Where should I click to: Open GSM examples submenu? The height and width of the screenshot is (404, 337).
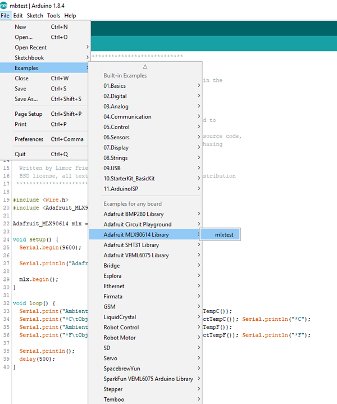tap(145, 307)
